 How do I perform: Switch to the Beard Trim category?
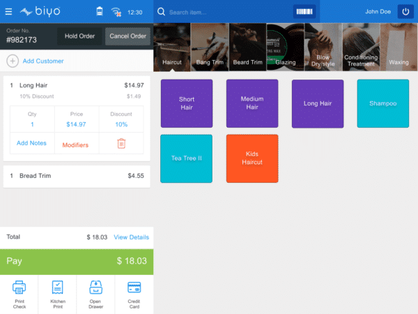click(247, 47)
